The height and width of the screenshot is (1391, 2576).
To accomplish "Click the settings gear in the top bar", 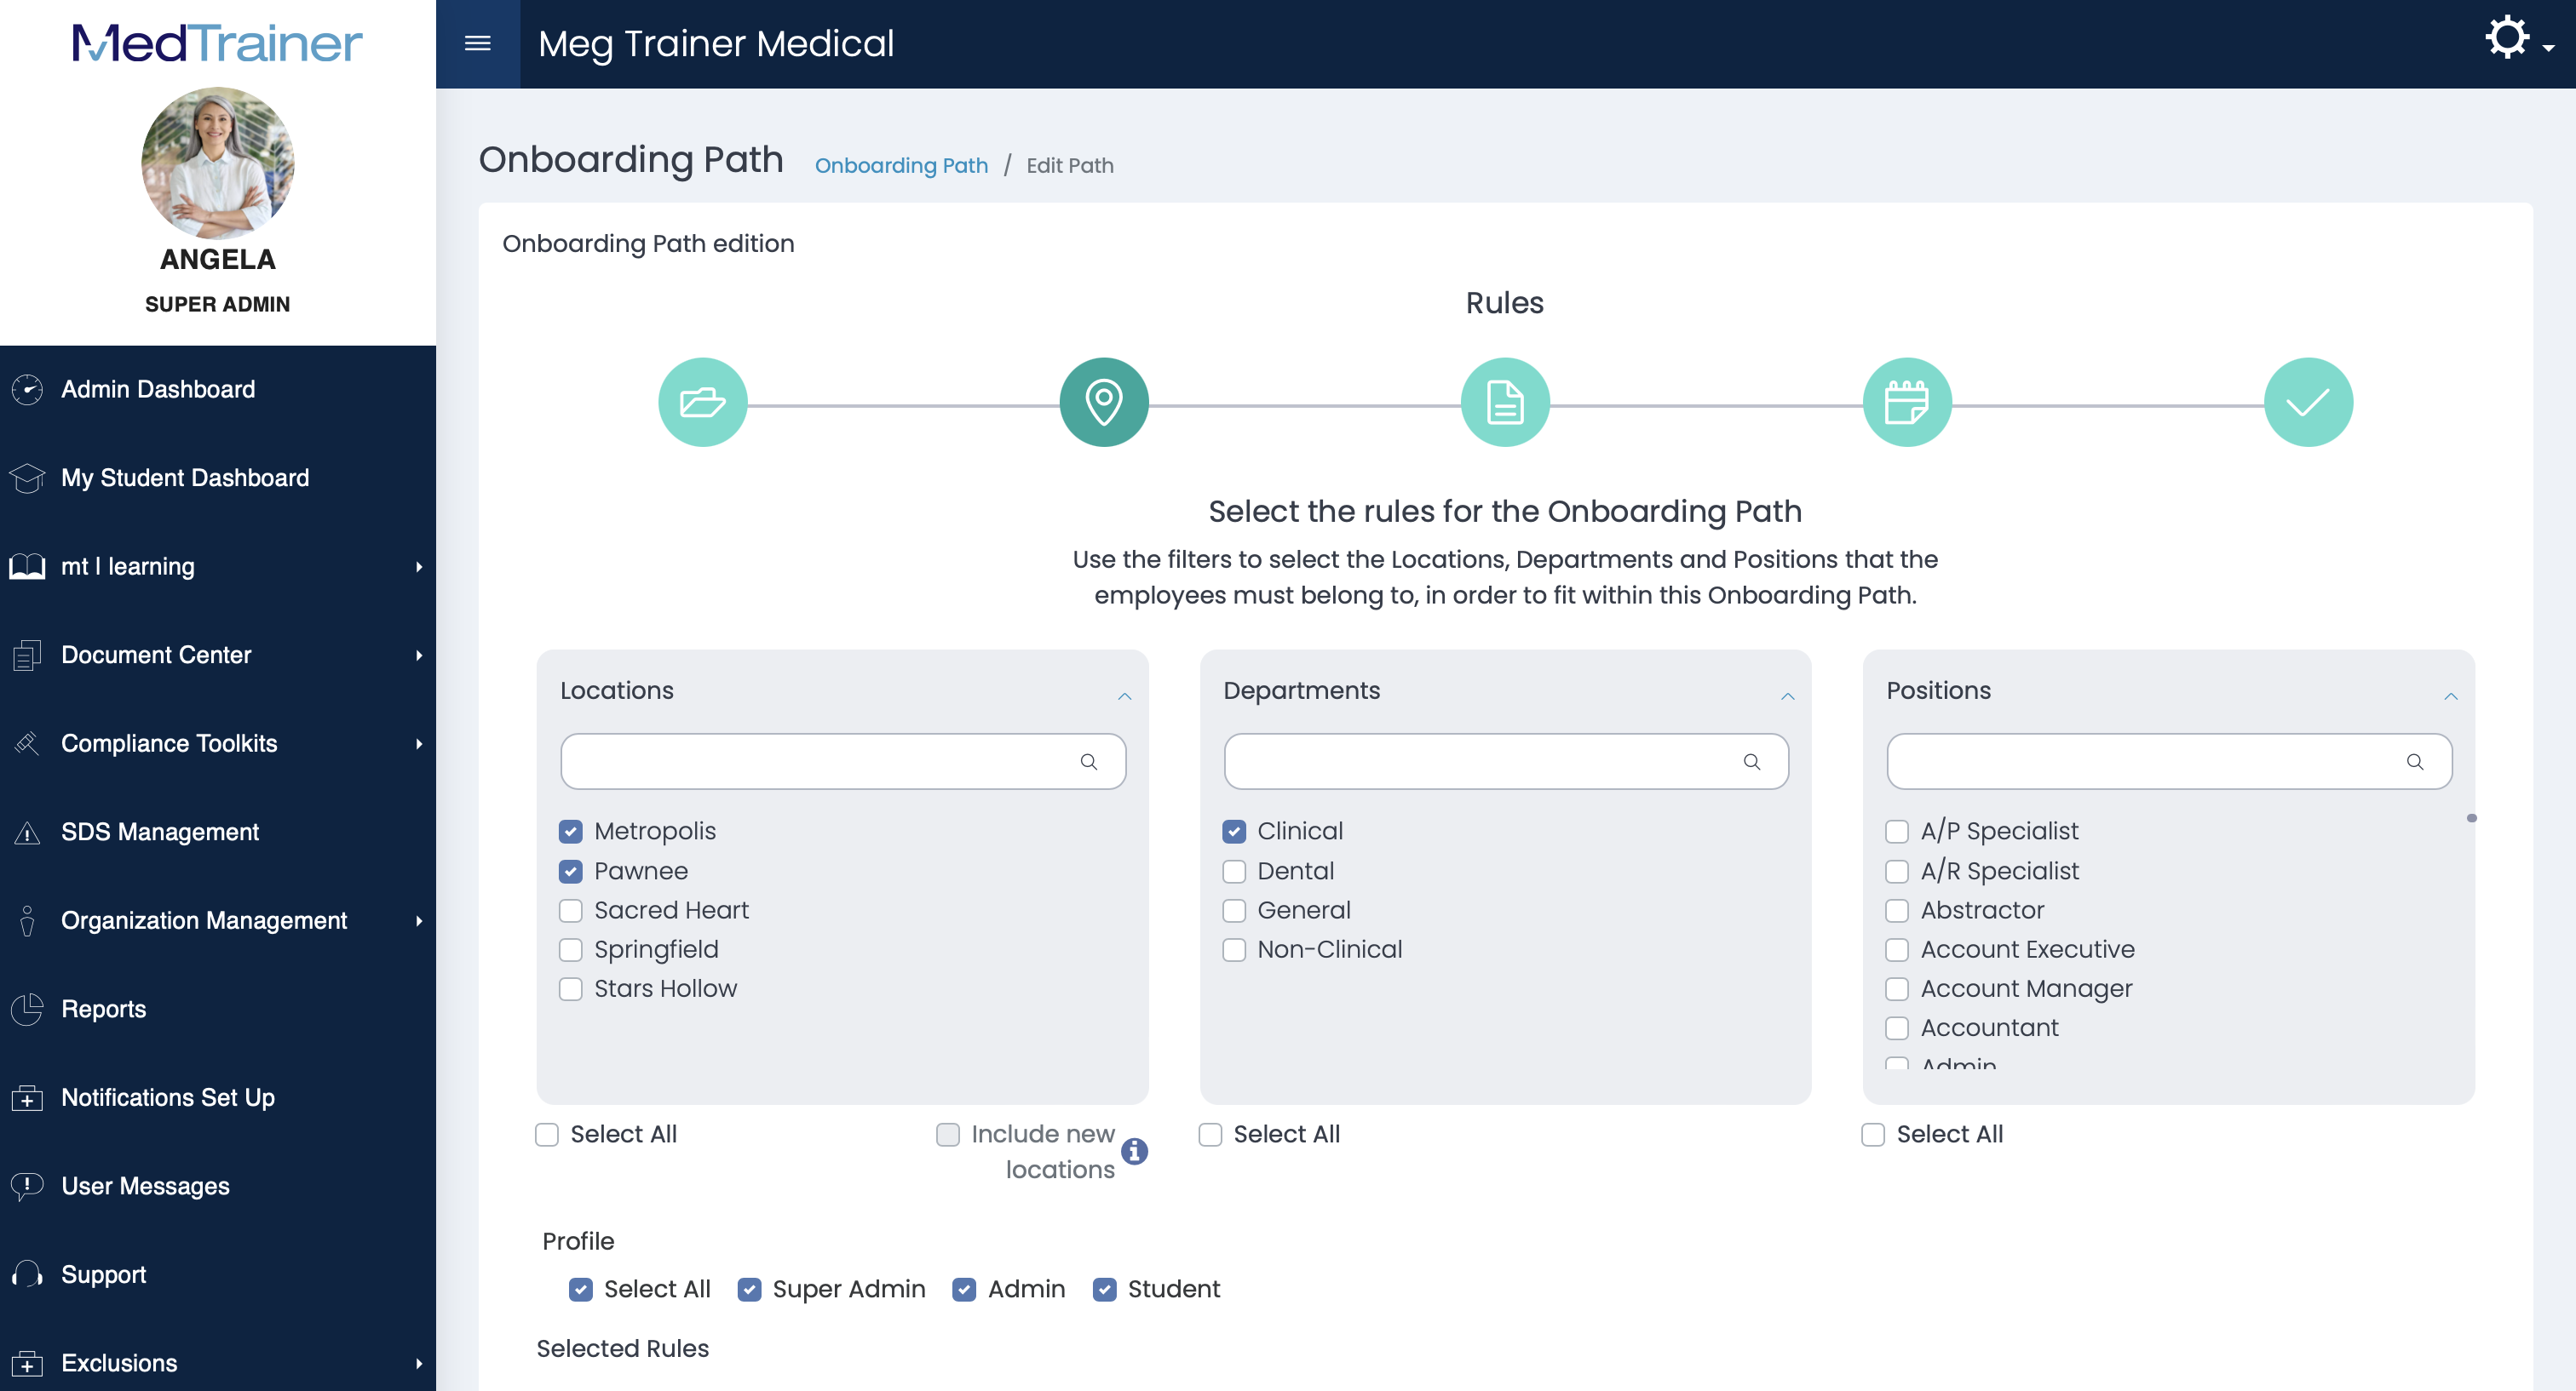I will [2506, 37].
